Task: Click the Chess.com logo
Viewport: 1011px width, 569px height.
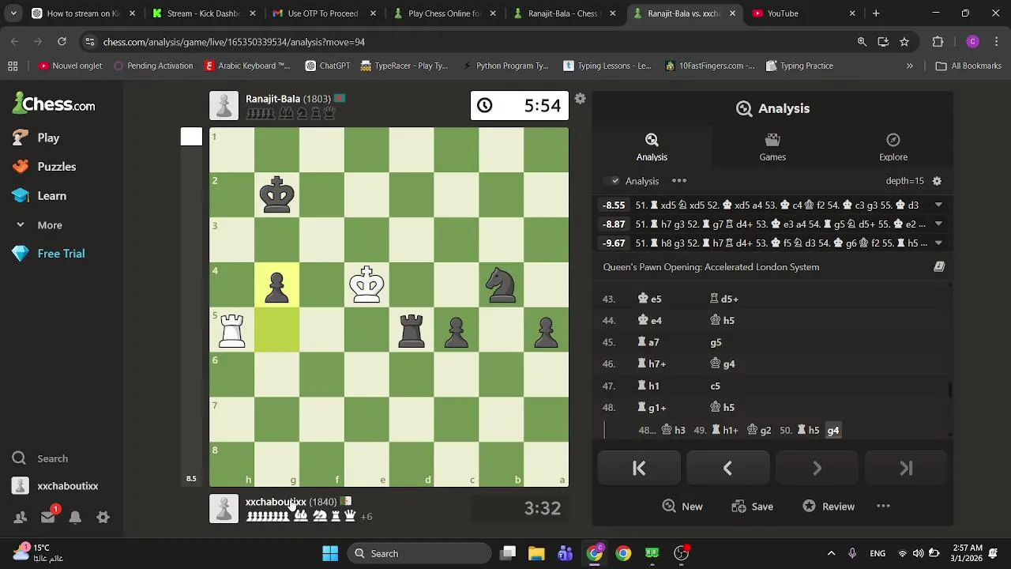Action: click(54, 104)
